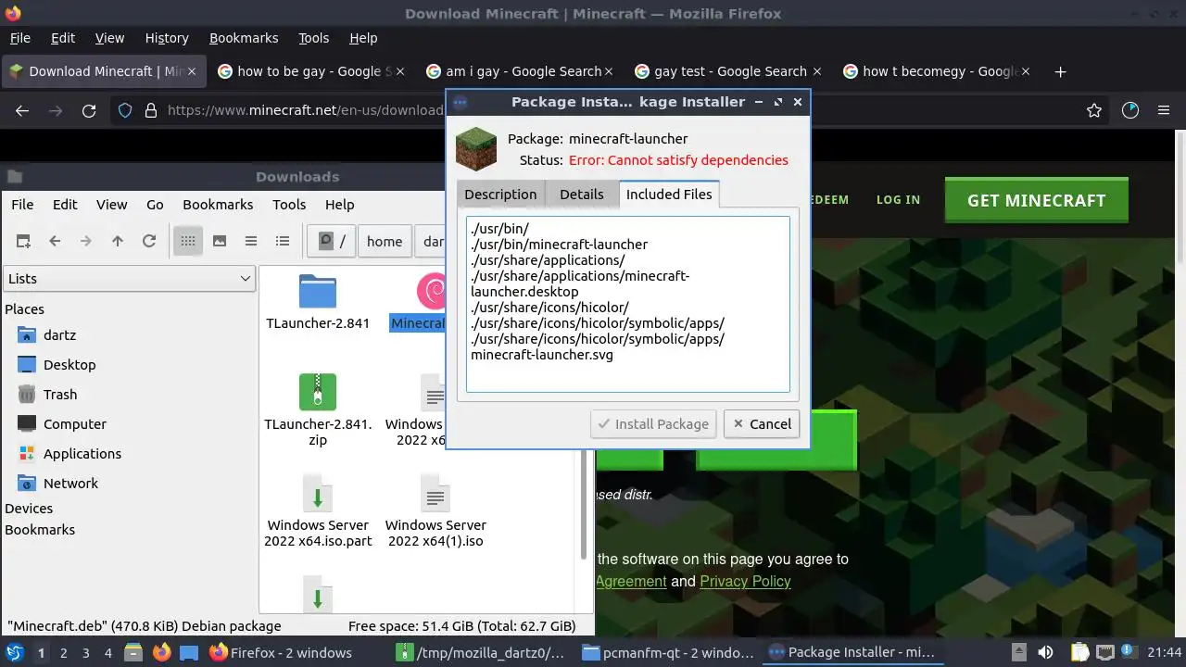
Task: Switch to 'gay test' Firefox tab
Action: 730,71
